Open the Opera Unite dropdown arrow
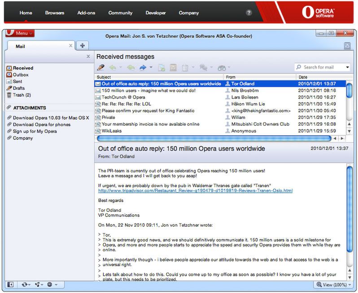Screen dimensions: 358x293 (x=42, y=285)
